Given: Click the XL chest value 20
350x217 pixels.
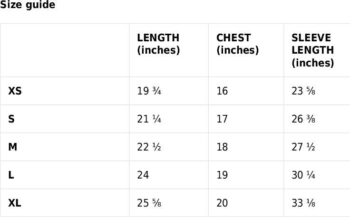Looking at the screenshot, I should (222, 203).
